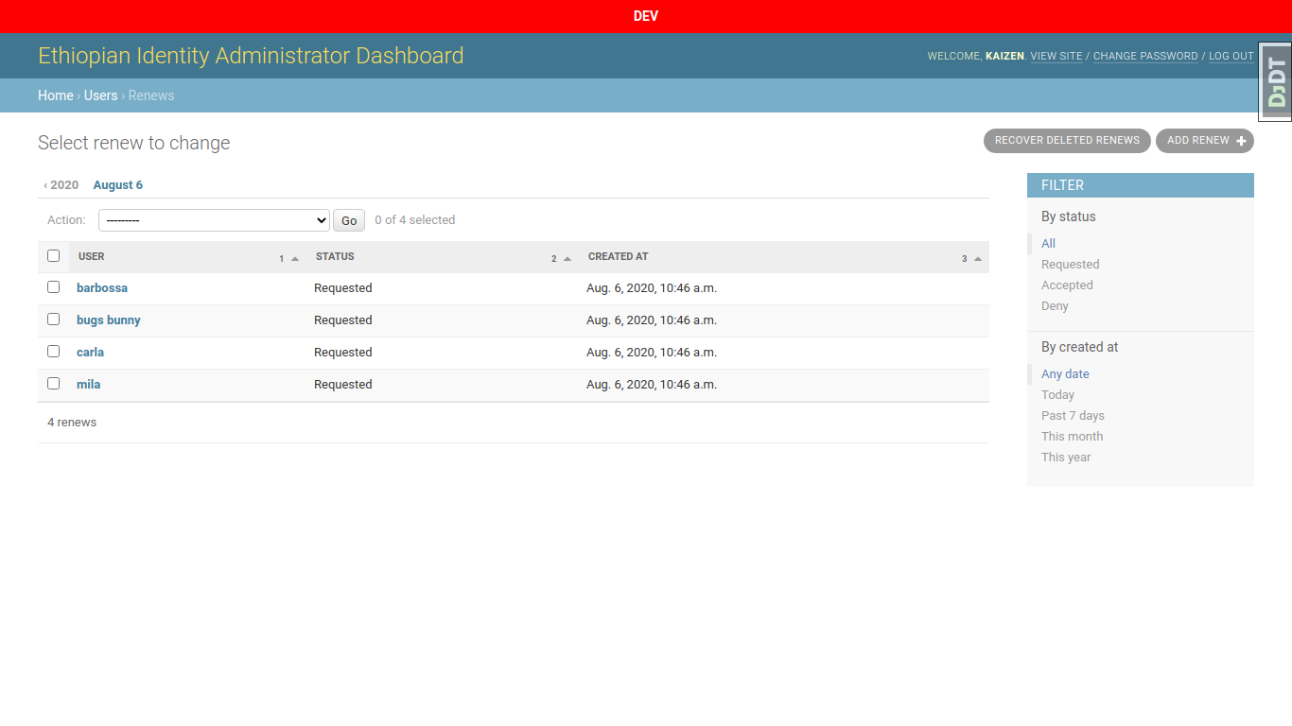Click Requested status in mila row

343,385
